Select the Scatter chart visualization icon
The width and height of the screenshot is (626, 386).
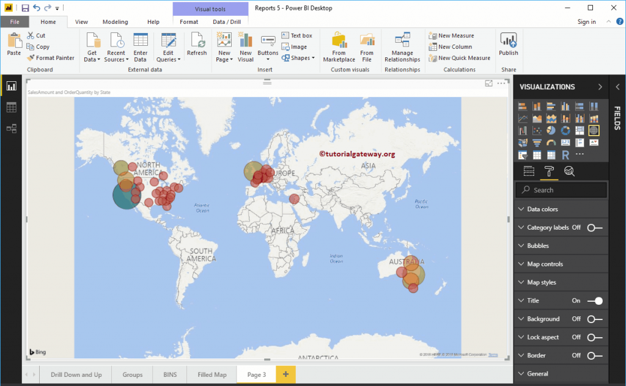[x=537, y=130]
